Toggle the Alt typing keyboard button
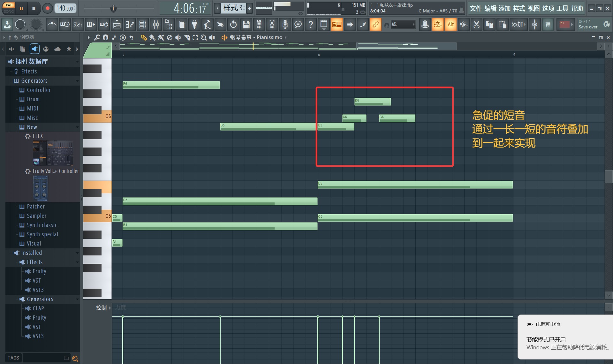613x364 pixels. 450,25
